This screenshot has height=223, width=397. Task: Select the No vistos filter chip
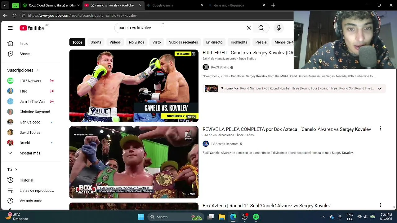[x=136, y=42]
